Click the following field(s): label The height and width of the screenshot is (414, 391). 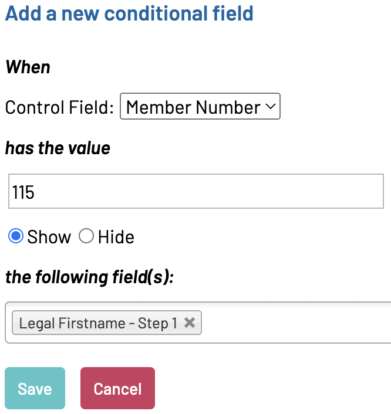click(x=89, y=277)
